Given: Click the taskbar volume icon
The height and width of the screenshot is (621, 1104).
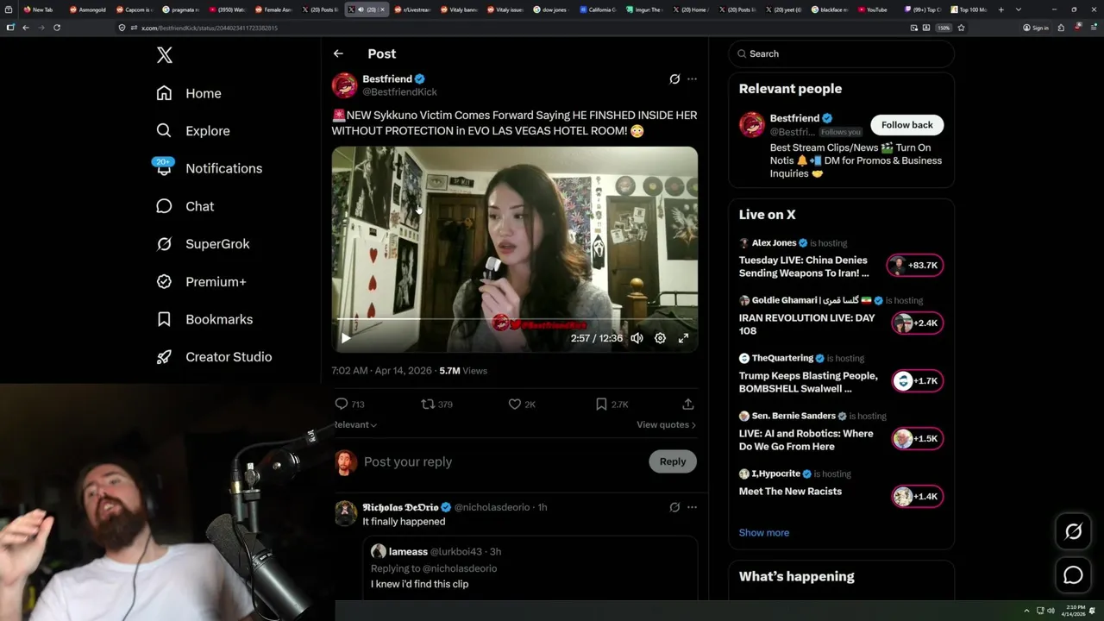Looking at the screenshot, I should click(1051, 611).
